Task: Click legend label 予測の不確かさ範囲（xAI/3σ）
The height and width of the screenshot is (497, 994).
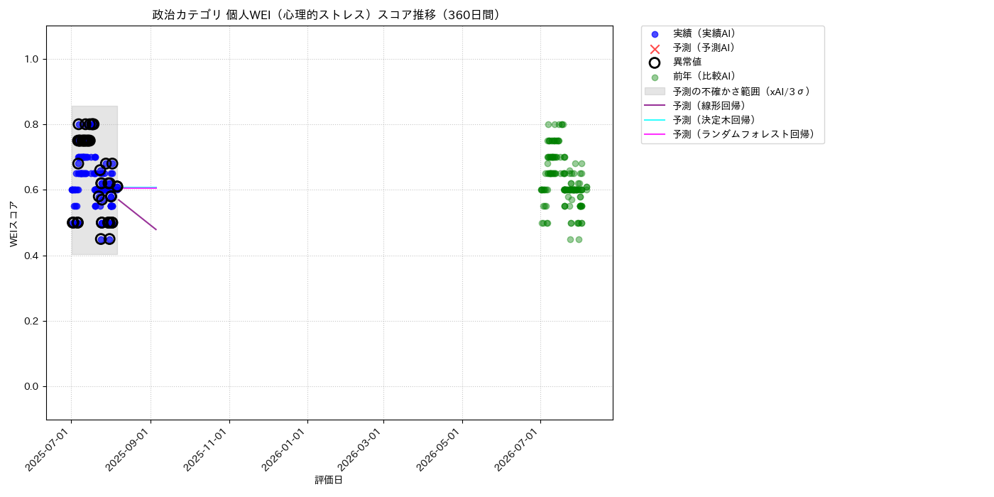Action: [x=742, y=91]
